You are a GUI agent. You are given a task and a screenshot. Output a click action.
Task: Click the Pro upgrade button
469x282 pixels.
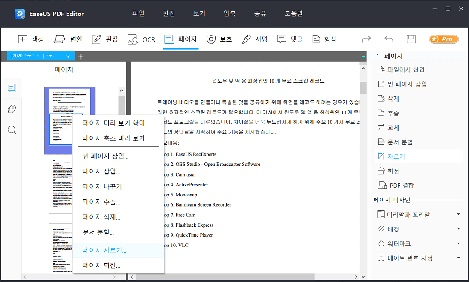pyautogui.click(x=444, y=39)
